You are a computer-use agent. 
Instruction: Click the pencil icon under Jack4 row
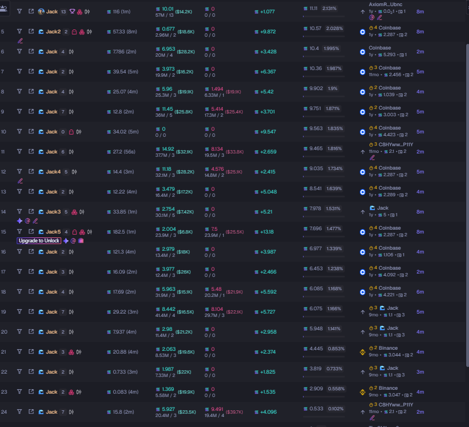(20, 181)
